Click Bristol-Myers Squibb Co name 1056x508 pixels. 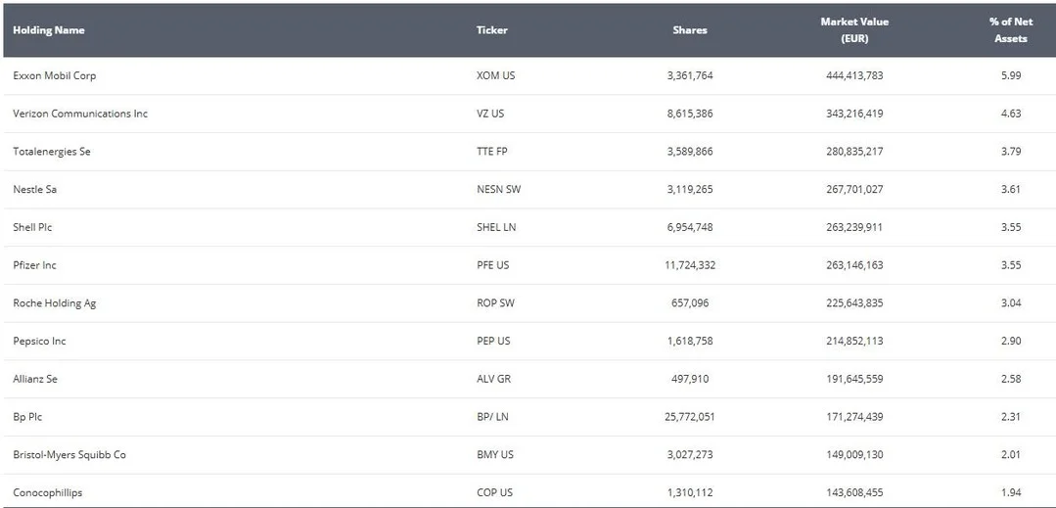pos(69,455)
